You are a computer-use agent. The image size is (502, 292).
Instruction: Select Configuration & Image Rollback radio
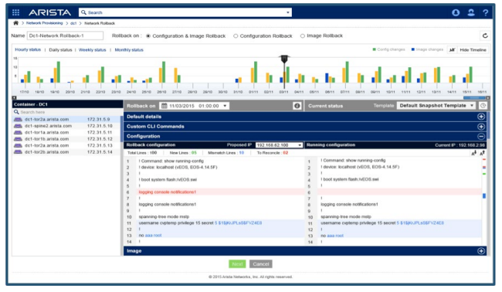tap(148, 36)
